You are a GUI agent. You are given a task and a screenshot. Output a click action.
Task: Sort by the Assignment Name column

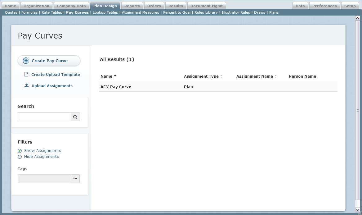coord(254,76)
